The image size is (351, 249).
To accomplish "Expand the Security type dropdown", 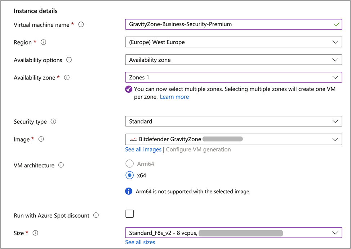I will (233, 121).
